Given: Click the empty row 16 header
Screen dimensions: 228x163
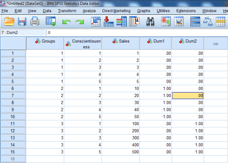Looking at the screenshot, I should click(x=13, y=159).
